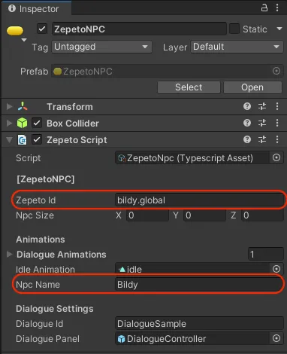This screenshot has height=354, width=287.
Task: Expand the Box Collider component foldout
Action: click(x=9, y=123)
